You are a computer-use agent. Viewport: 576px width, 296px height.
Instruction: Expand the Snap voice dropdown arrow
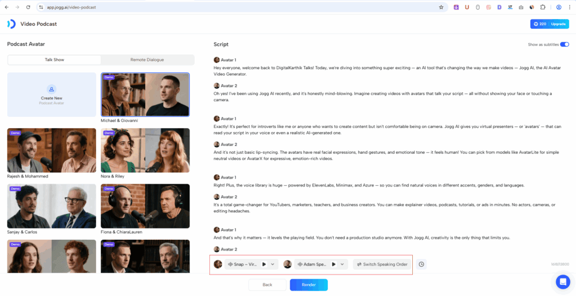pyautogui.click(x=273, y=264)
